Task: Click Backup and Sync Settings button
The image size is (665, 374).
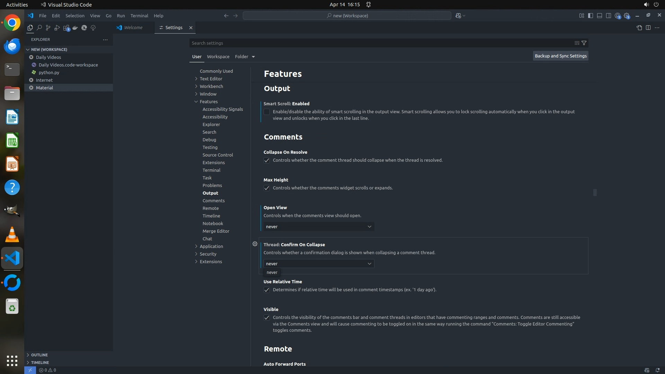Action: (x=560, y=56)
